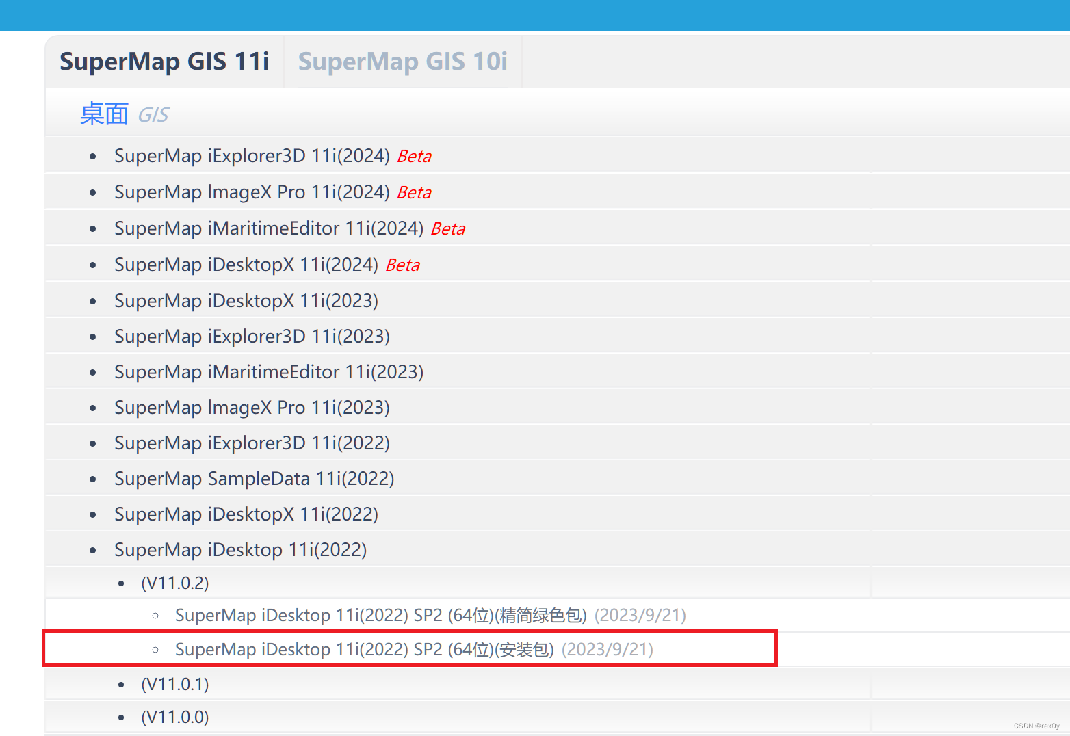
Task: Download iDesktop 11i(2022) SP2 安装包
Action: tap(365, 649)
